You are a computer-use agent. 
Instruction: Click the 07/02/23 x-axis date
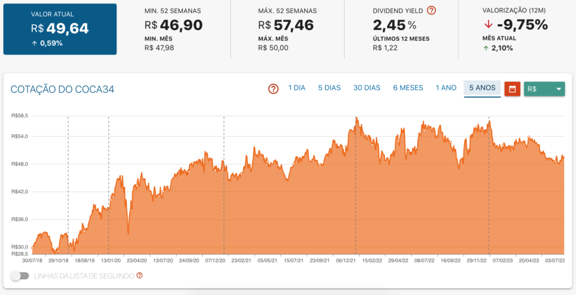(502, 260)
